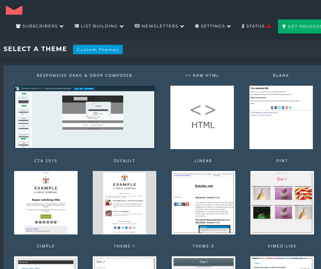
Task: Click the Settings gear icon
Action: click(197, 26)
